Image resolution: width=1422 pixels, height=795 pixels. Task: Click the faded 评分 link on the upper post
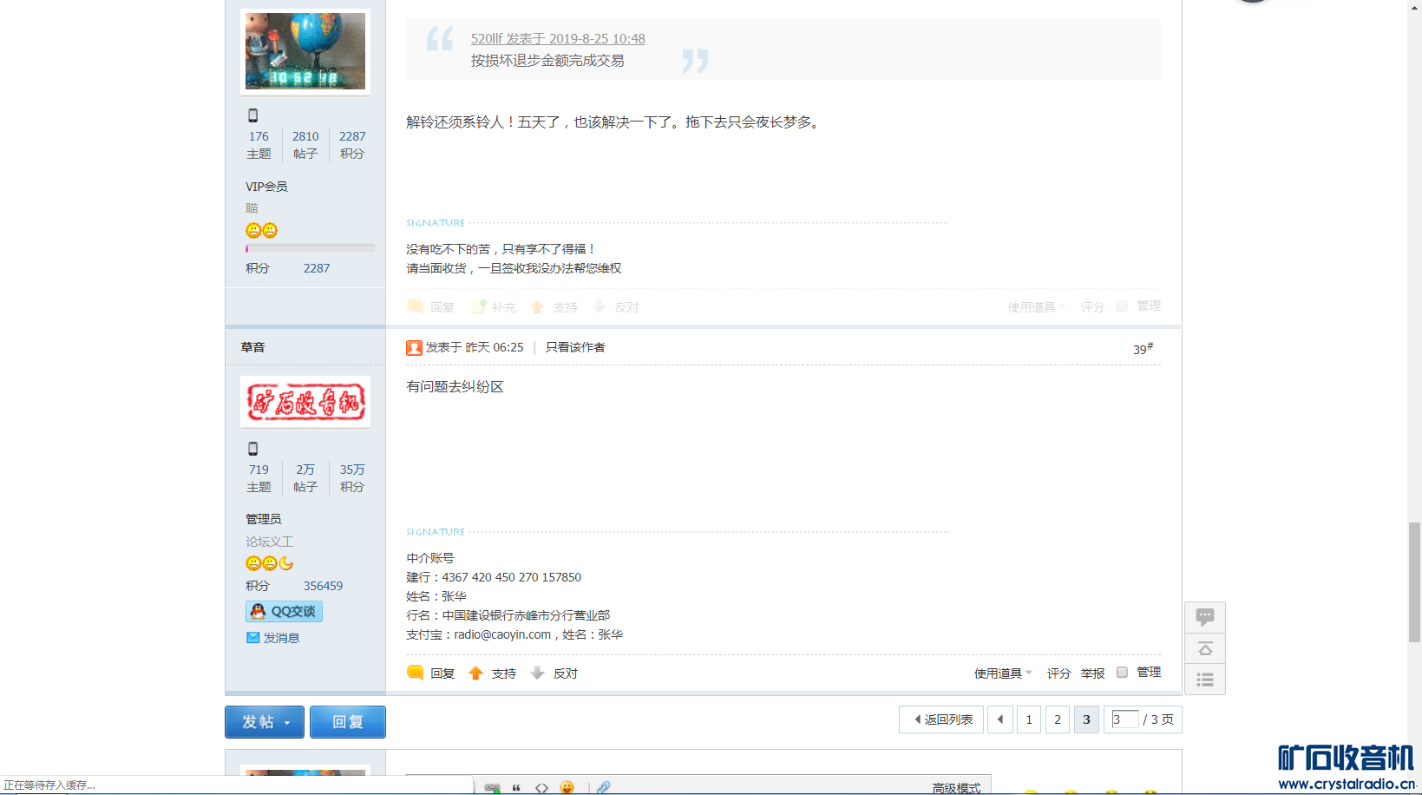coord(1092,307)
